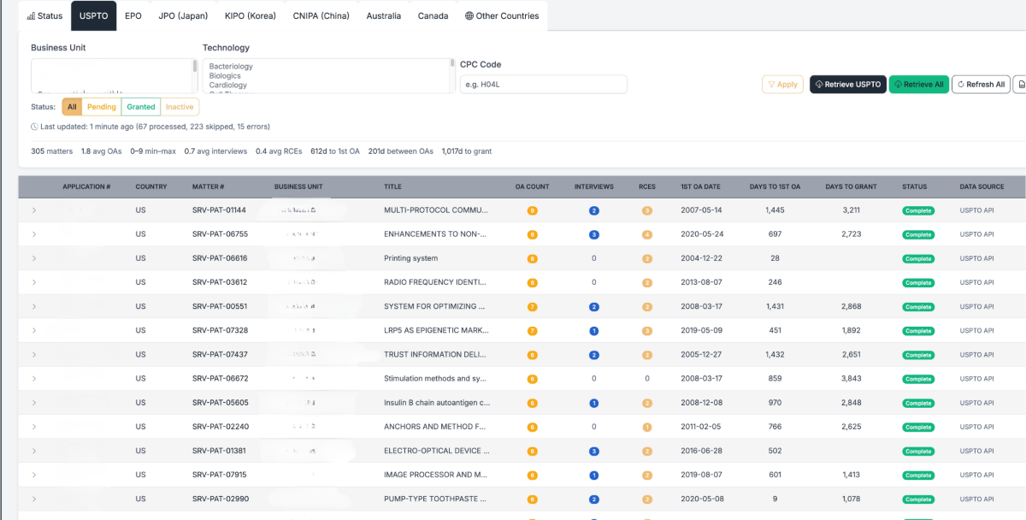The height and width of the screenshot is (520, 1026).
Task: Click the interviews badge for SRV-PAT-01381
Action: 594,451
